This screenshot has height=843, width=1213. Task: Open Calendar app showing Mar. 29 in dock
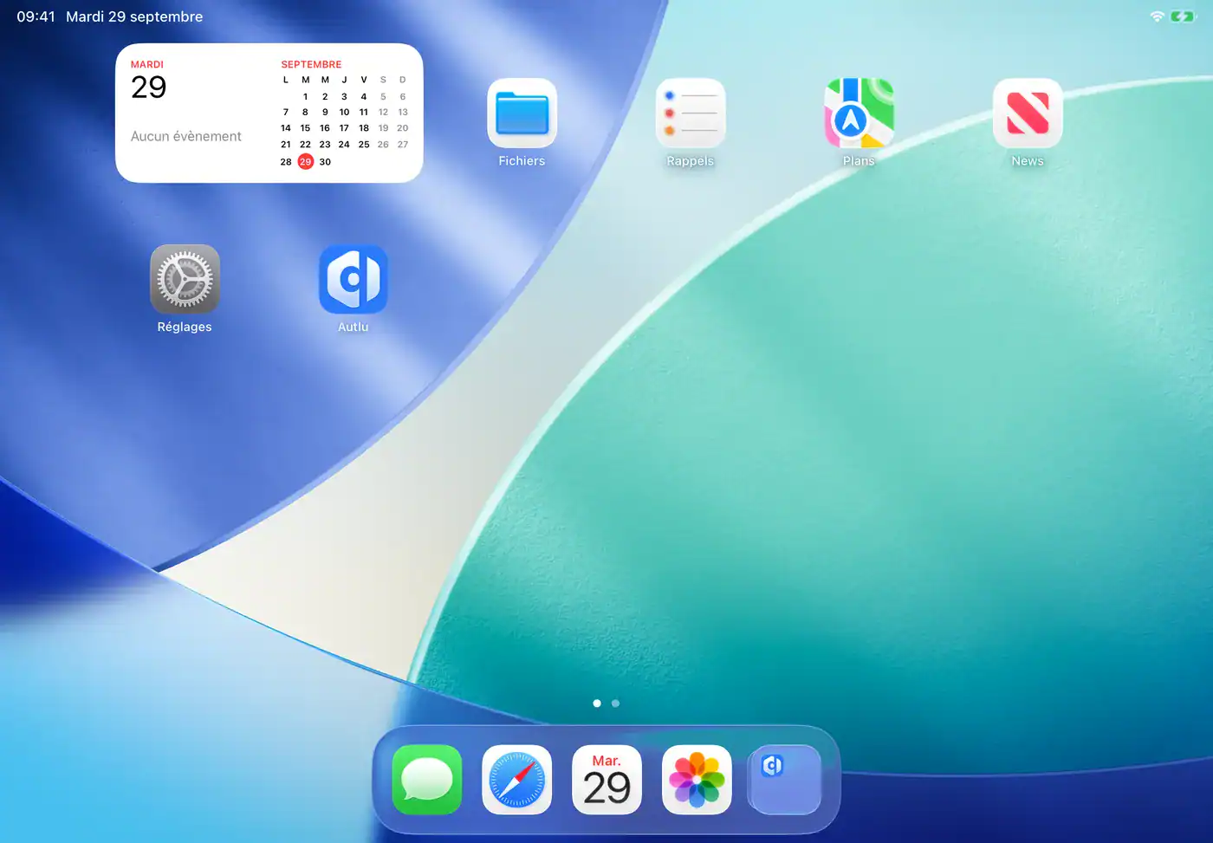pos(606,780)
